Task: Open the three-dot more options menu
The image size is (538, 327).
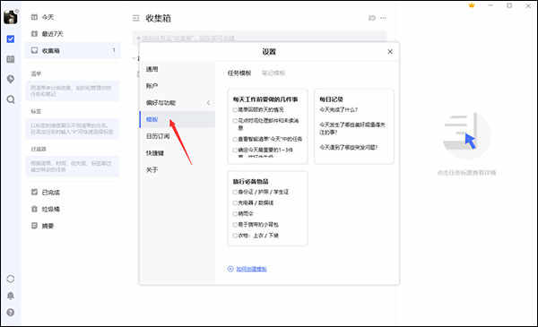Action: (383, 18)
